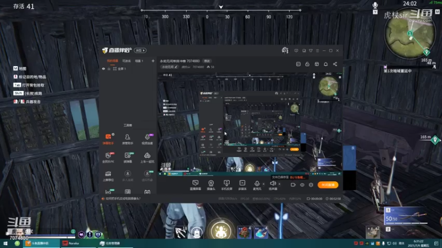
Task: Share the stream via share icon
Action: click(335, 64)
